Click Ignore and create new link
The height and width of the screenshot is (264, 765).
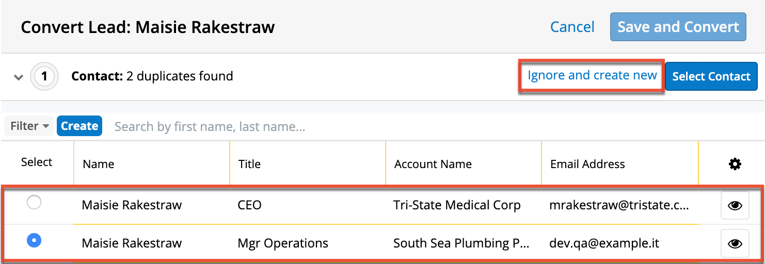592,76
